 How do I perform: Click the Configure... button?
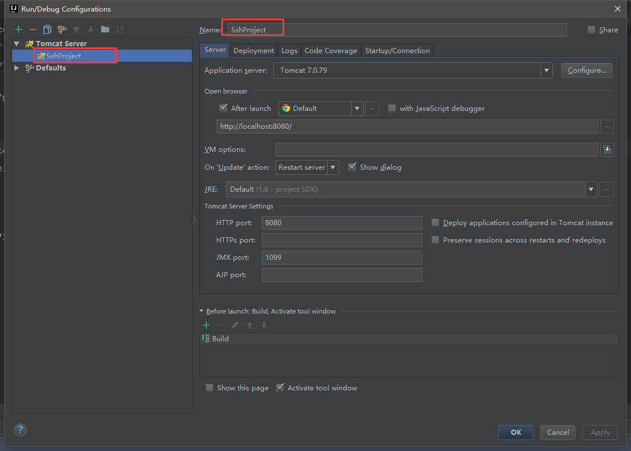[x=587, y=70]
